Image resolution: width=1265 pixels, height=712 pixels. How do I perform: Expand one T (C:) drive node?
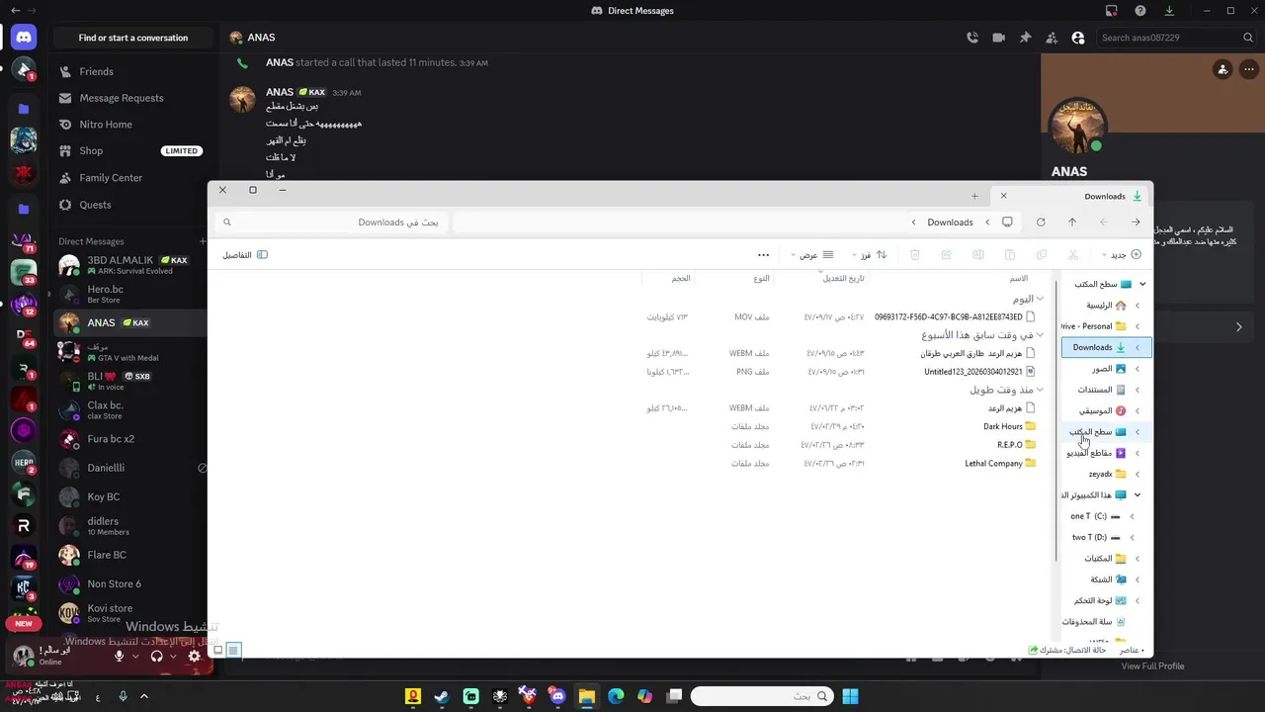pos(1133,516)
